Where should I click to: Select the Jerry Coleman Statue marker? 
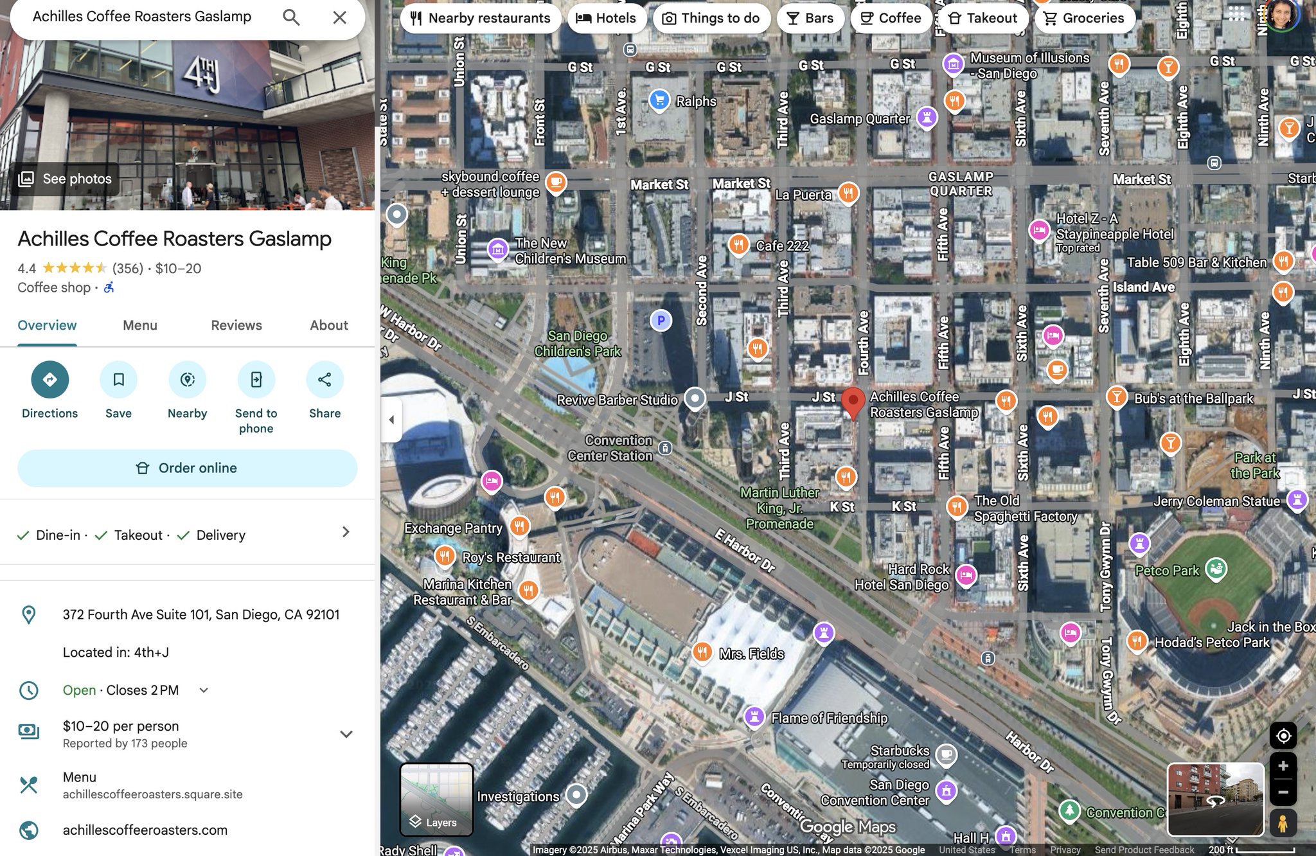tap(1297, 500)
